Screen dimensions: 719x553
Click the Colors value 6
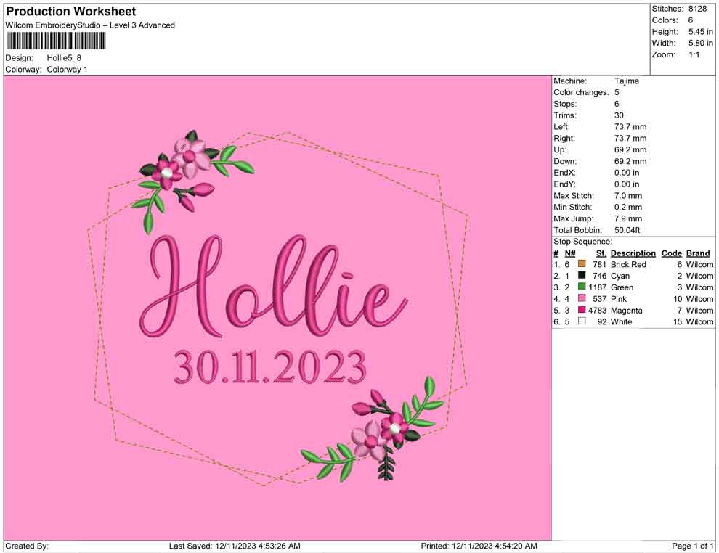click(691, 20)
